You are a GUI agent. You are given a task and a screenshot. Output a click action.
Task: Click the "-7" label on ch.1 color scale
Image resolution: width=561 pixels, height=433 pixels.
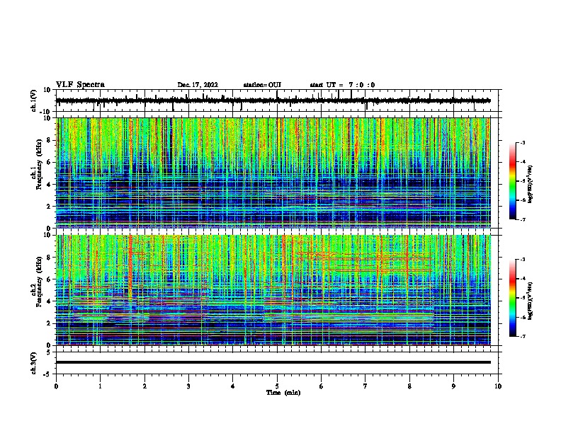522,219
